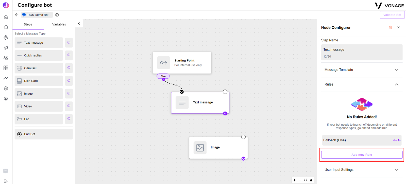Open the apps grid icon in sidebar
The height and width of the screenshot is (184, 406).
6,68
